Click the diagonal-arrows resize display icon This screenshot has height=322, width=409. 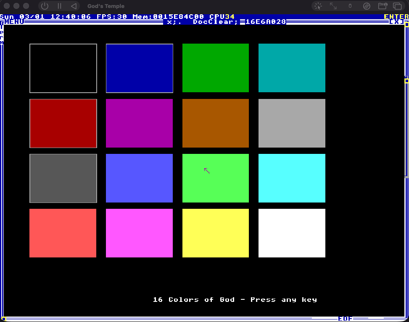tap(333, 6)
